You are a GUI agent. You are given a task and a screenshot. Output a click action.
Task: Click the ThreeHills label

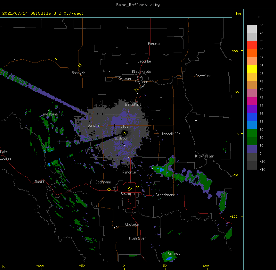click(x=171, y=134)
